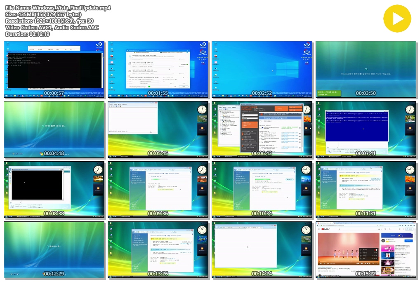Viewport: 420px width, 282px height.
Task: View the snapshot marked 00:12:29
Action: [54, 250]
